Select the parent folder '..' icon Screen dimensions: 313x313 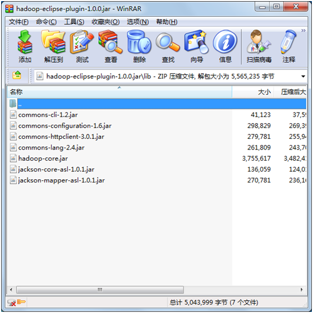[13, 104]
